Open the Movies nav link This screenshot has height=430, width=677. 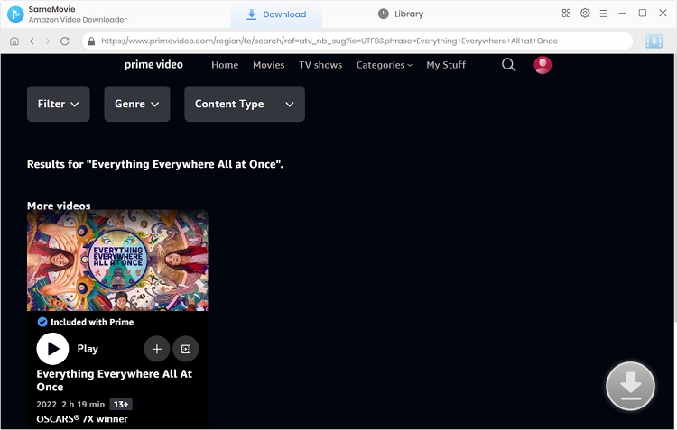[x=269, y=65]
